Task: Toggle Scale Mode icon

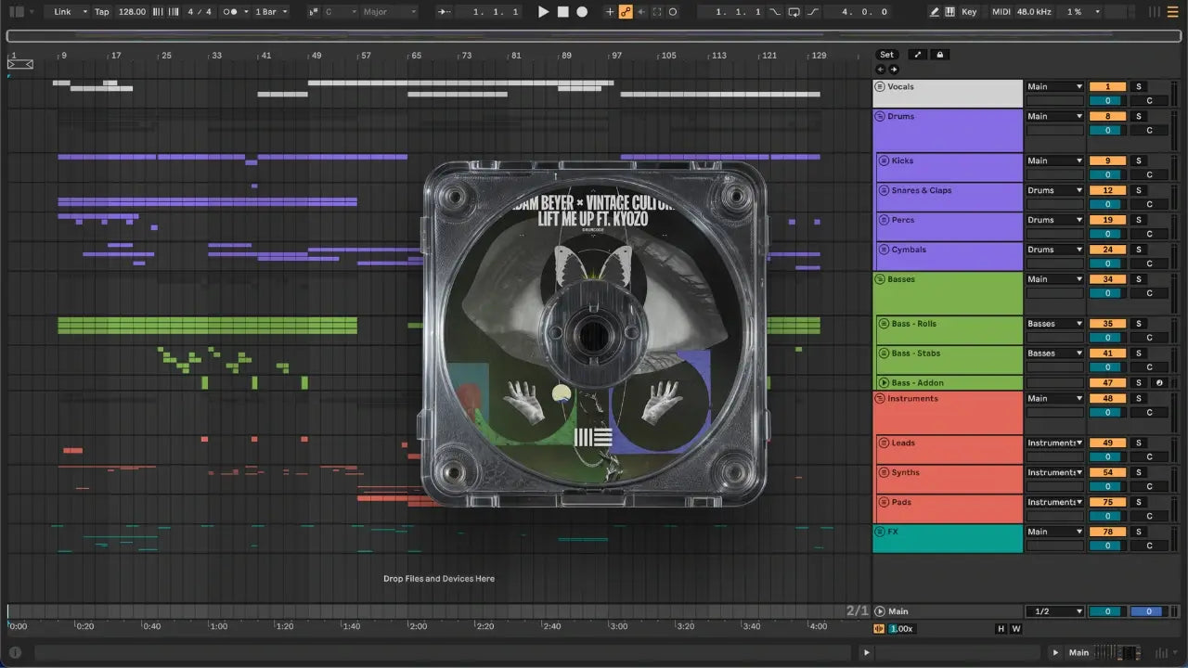Action: 312,12
